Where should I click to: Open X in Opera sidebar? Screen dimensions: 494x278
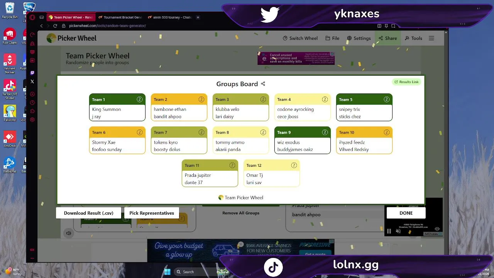tap(32, 81)
